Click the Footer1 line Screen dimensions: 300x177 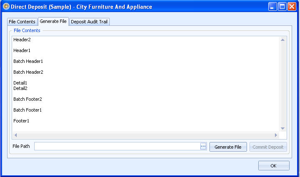[21, 121]
